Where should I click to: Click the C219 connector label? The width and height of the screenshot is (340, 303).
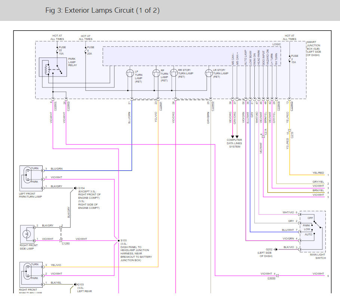pyautogui.click(x=292, y=135)
